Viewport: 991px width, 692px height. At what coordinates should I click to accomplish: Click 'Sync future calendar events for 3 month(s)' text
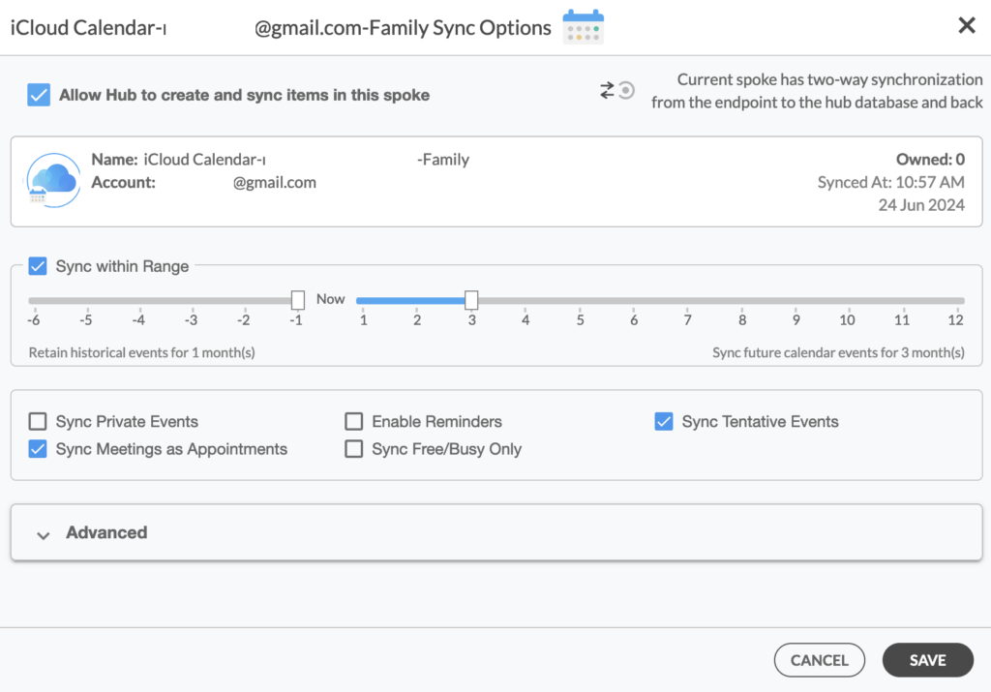[838, 352]
